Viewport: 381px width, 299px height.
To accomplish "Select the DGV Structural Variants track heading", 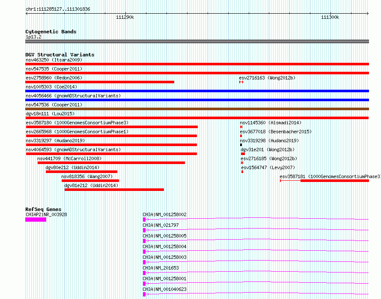I will tap(60, 55).
